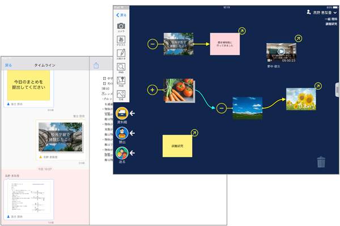Enlarge the classroom video card with its arrow icon
This screenshot has width=340, height=226.
point(299,38)
